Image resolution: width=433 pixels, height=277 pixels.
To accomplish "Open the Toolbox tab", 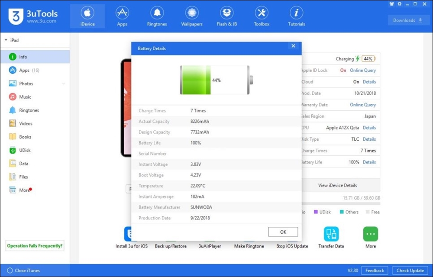I will pos(262,16).
